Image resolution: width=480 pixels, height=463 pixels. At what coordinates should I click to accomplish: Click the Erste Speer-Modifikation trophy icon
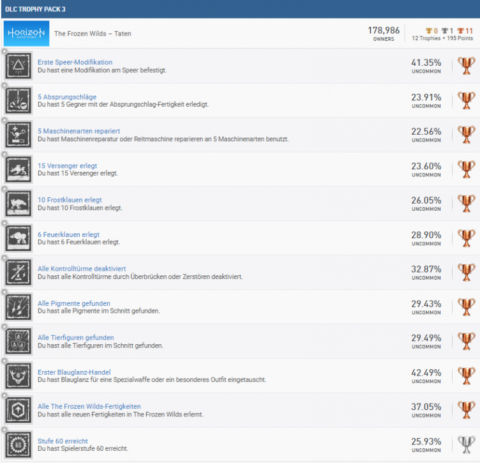[x=17, y=66]
